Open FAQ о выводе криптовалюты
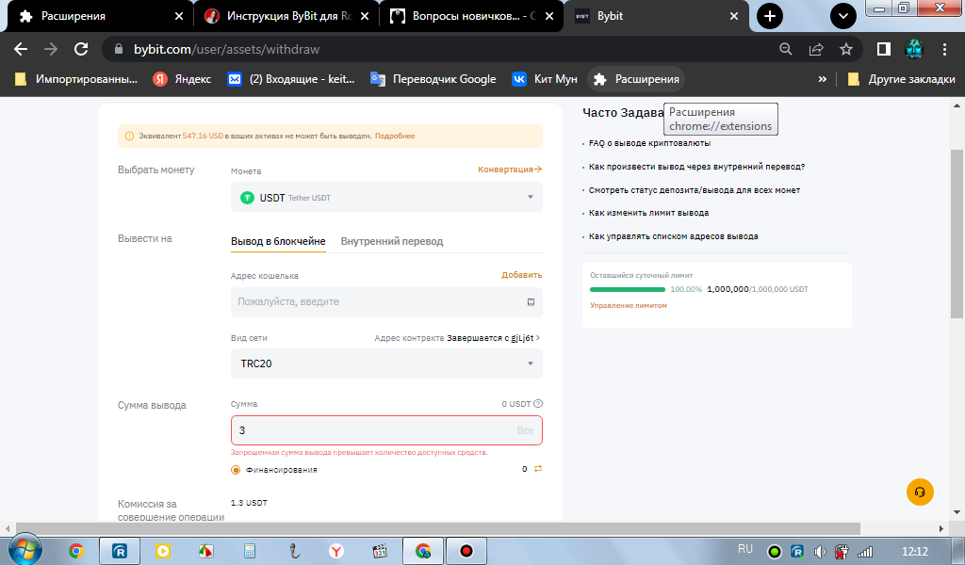The height and width of the screenshot is (565, 965). click(649, 142)
